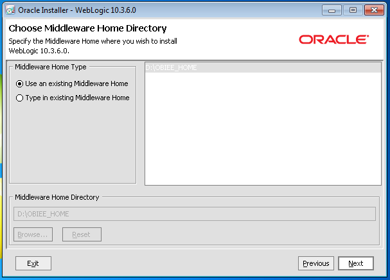The image size is (390, 280).
Task: Select Type in existing Middleware Home
Action: coord(73,98)
